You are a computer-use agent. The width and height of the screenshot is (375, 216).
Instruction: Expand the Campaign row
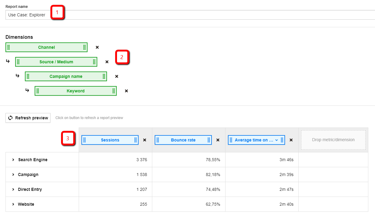13,174
